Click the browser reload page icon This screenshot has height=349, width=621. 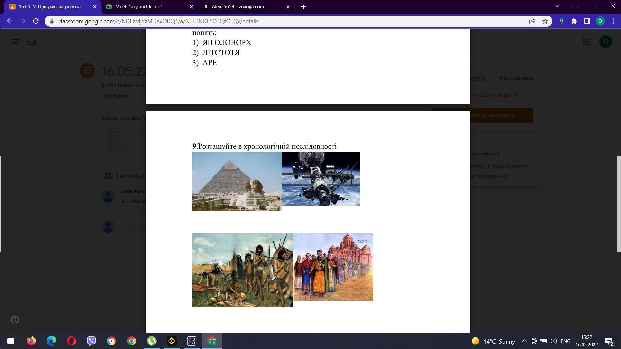pyautogui.click(x=36, y=21)
